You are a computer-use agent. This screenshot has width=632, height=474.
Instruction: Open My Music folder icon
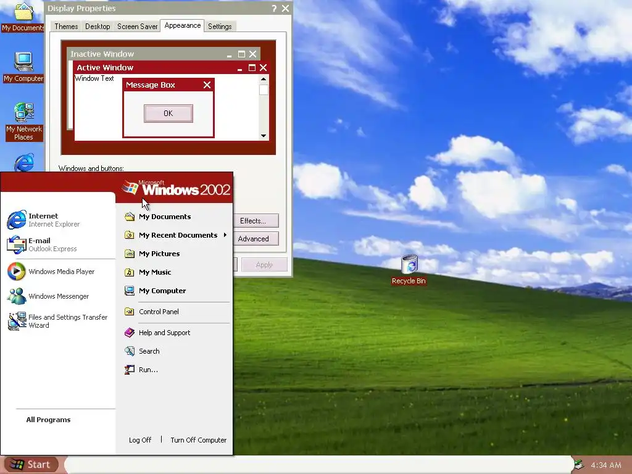click(130, 272)
